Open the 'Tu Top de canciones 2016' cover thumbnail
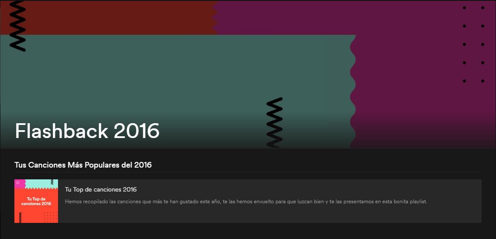Image resolution: width=496 pixels, height=239 pixels. (x=36, y=201)
